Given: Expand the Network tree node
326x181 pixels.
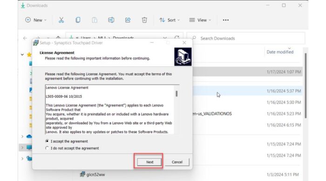Looking at the screenshot, I should (22, 159).
